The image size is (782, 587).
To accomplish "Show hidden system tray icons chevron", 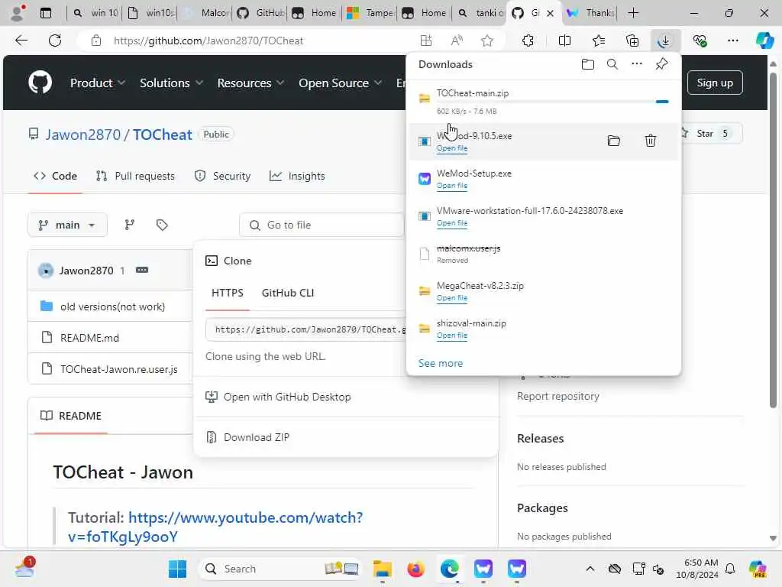I will click(590, 569).
